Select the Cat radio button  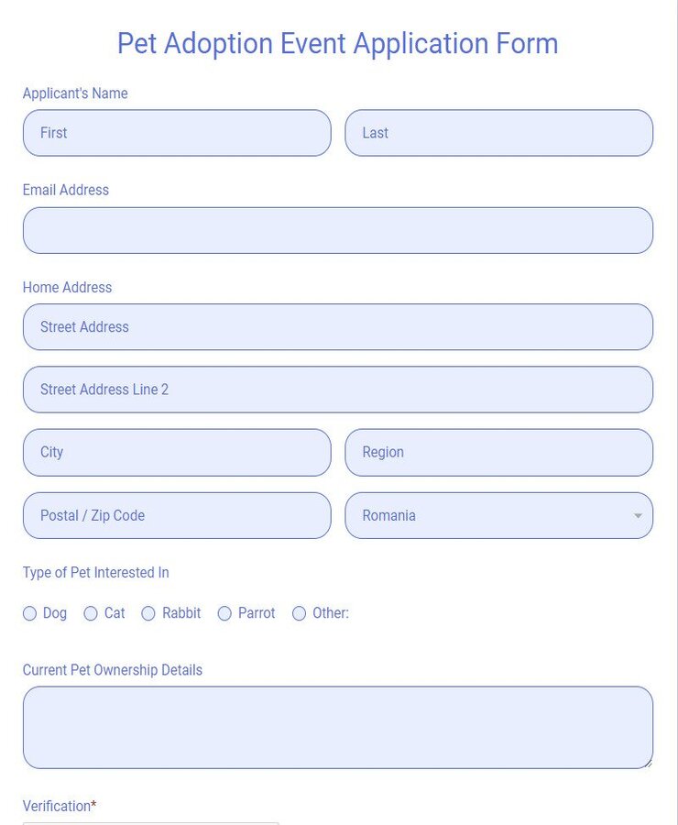[x=91, y=613]
